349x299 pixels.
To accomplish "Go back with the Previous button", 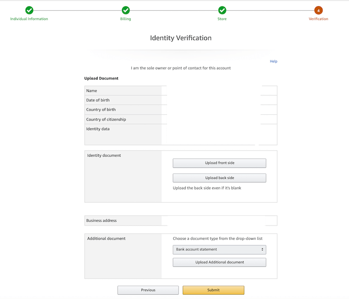I will point(148,290).
